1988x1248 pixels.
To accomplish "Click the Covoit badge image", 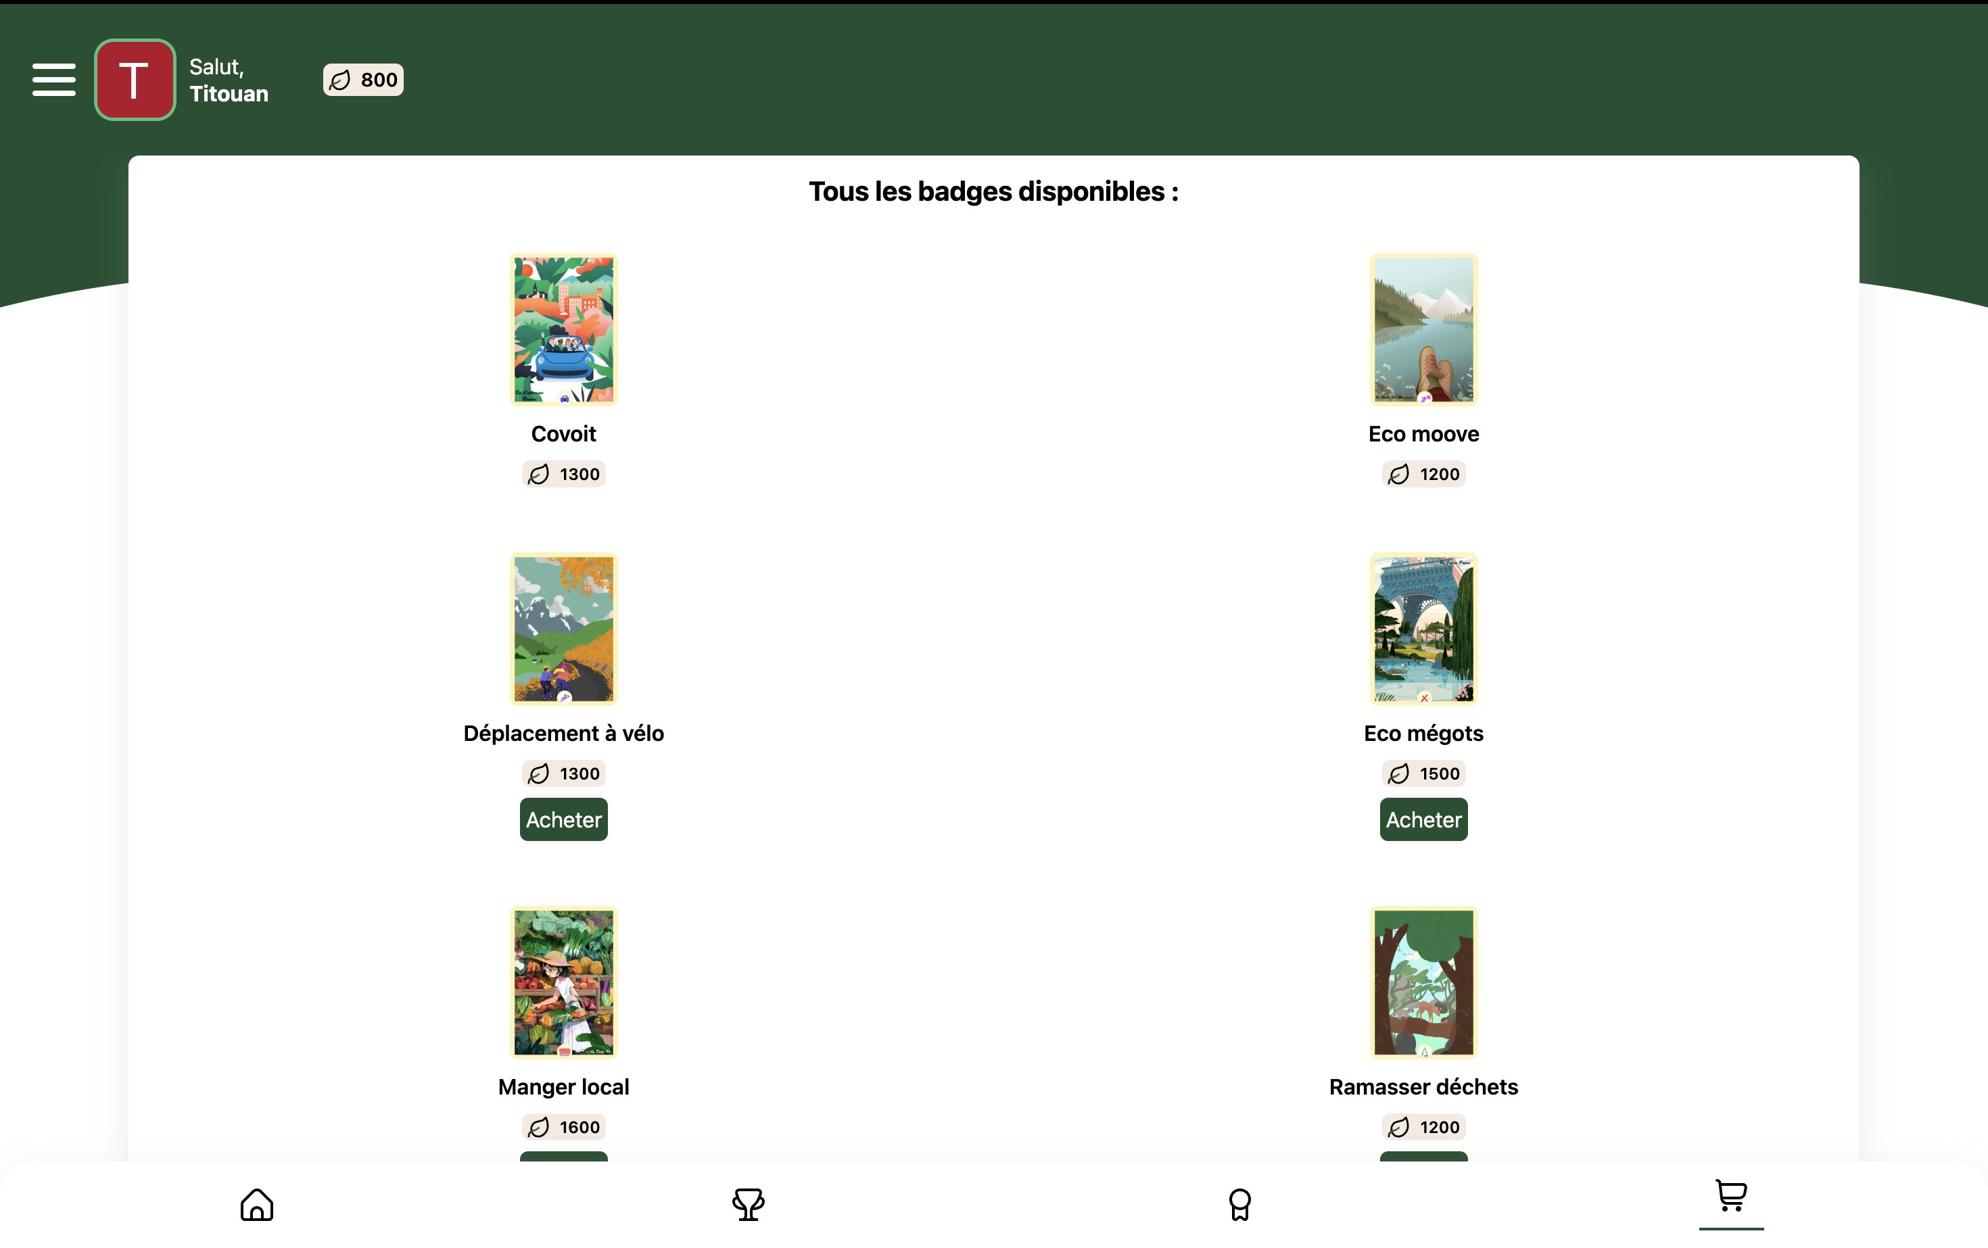I will [564, 329].
